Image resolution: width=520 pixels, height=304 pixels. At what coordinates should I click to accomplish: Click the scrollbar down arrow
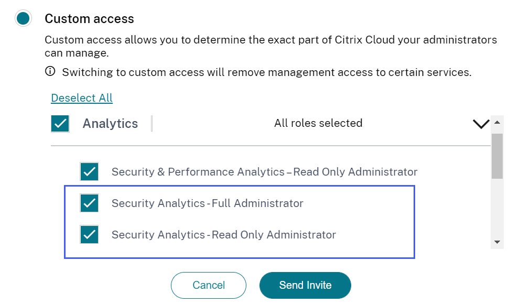coord(497,242)
